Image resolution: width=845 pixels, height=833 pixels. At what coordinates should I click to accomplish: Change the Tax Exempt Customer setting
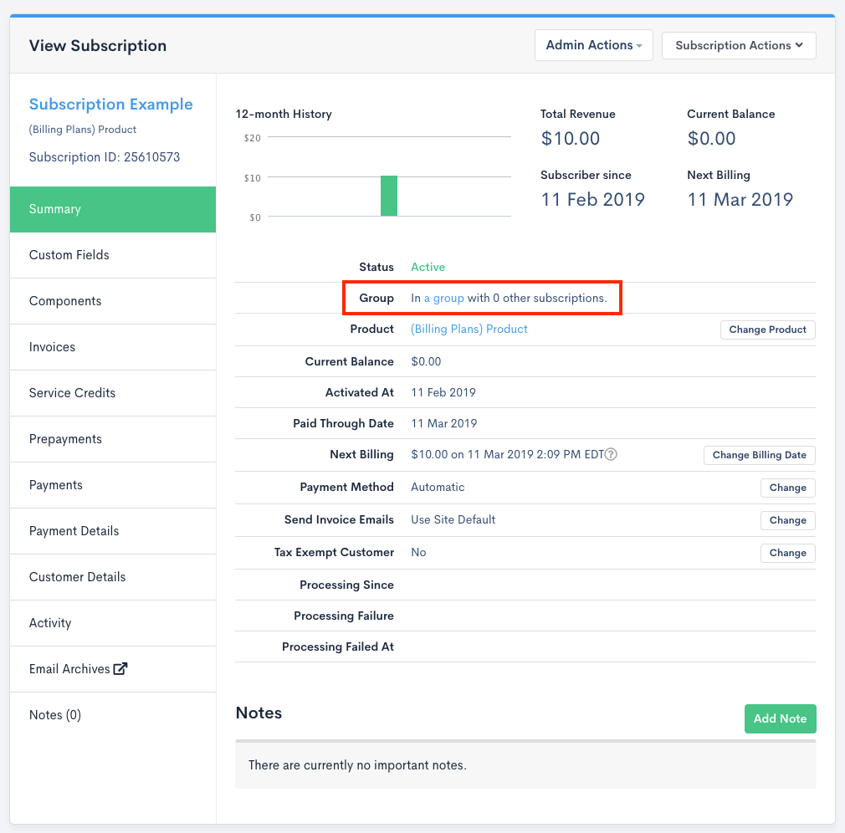787,553
